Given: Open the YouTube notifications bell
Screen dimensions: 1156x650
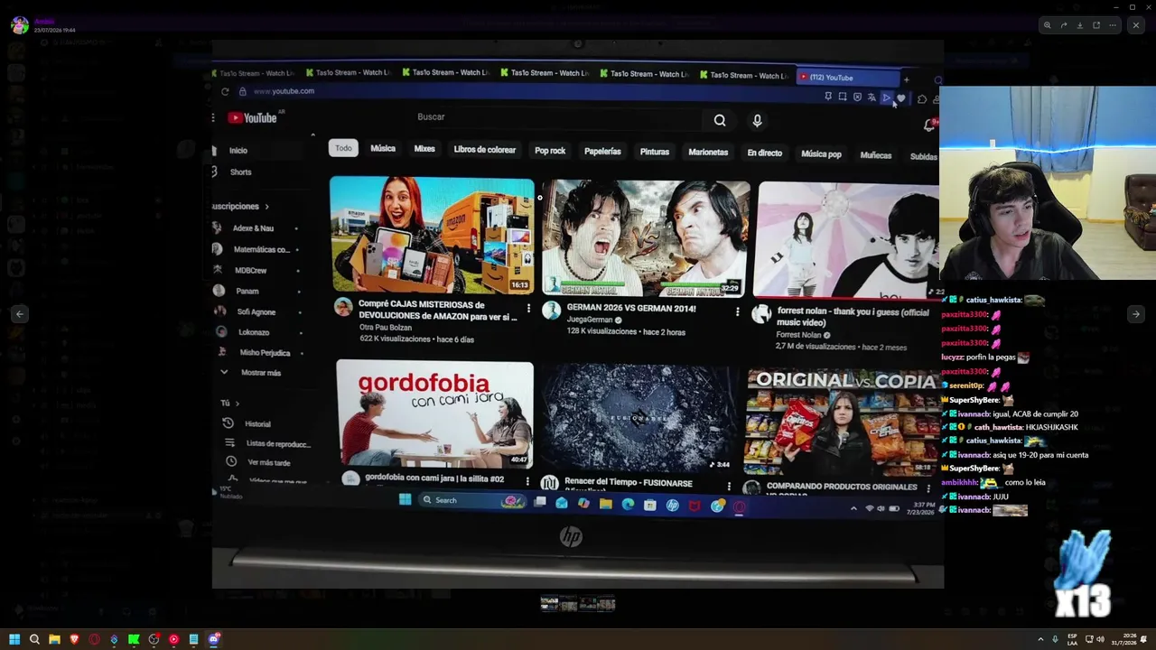Looking at the screenshot, I should 929,125.
